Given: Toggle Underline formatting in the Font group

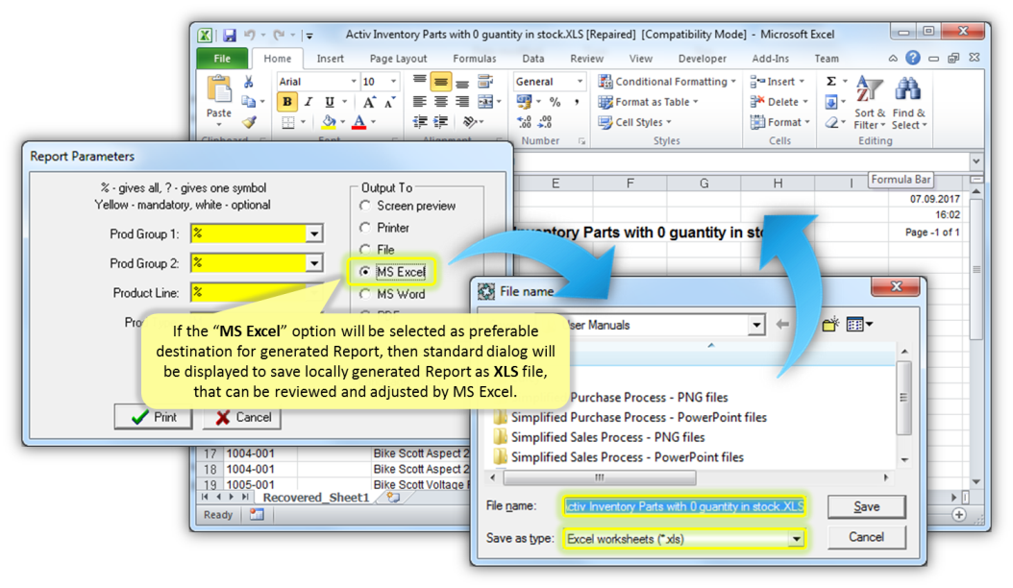Looking at the screenshot, I should pos(330,102).
